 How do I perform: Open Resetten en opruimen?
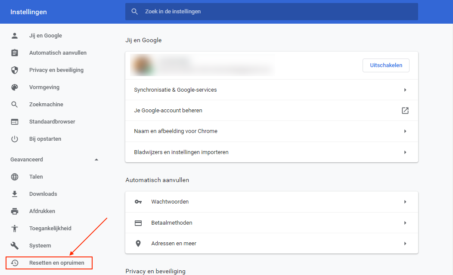(57, 263)
